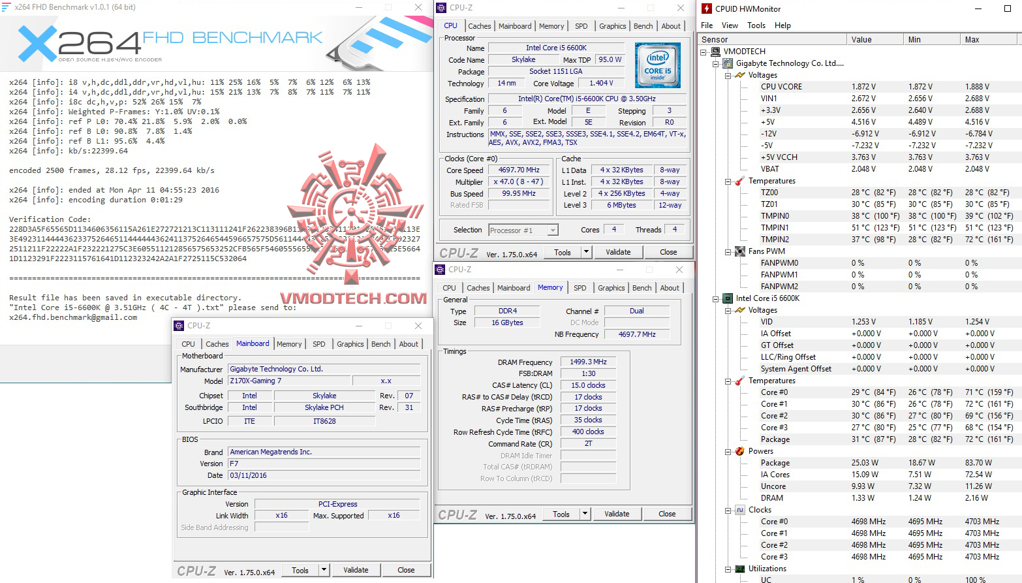Click the CPUID HWMonitor title bar icon
This screenshot has height=583, width=1022.
click(x=707, y=8)
